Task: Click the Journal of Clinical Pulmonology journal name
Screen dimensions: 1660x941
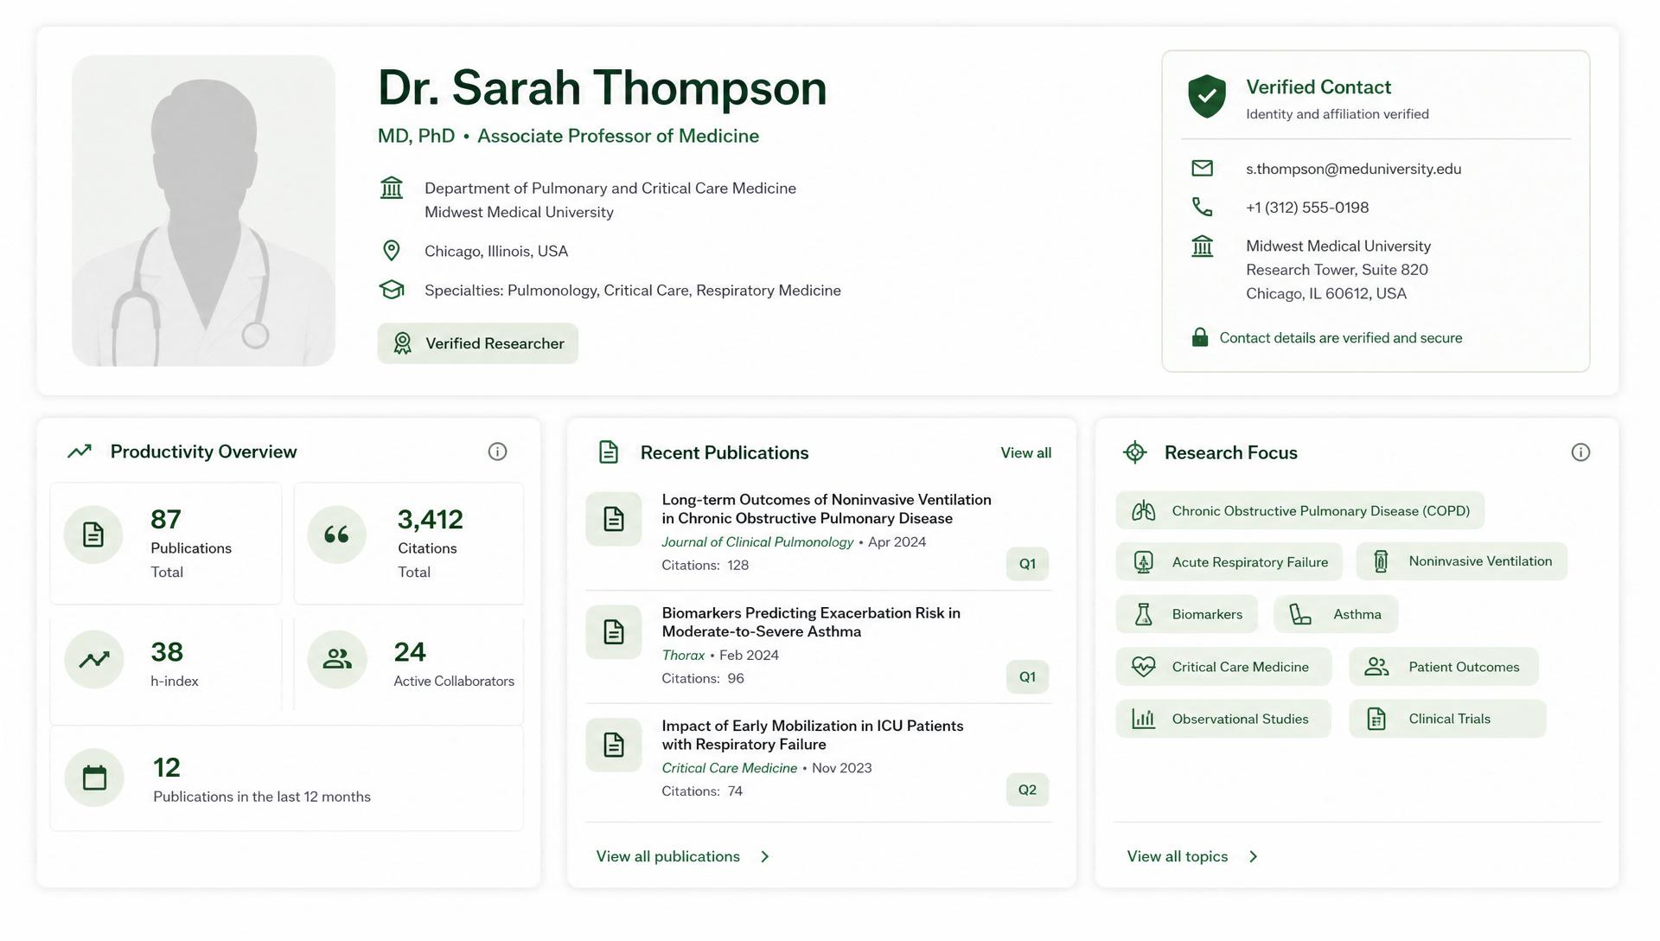Action: click(x=757, y=542)
